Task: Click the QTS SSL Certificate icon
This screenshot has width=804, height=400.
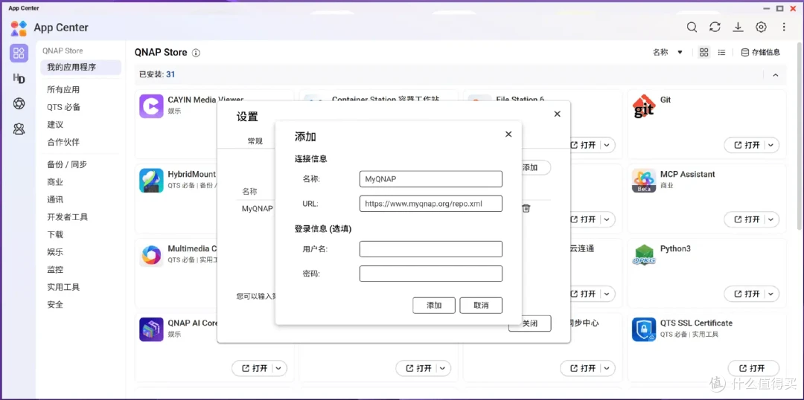Action: pos(643,329)
